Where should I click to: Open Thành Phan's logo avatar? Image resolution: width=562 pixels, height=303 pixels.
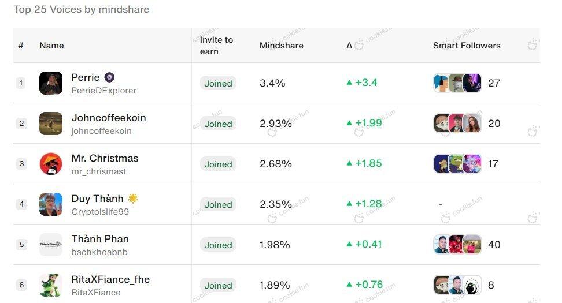[x=50, y=245]
